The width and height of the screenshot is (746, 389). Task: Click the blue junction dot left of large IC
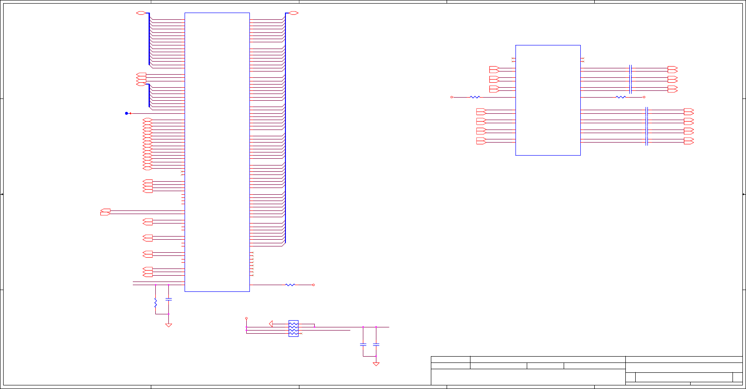coord(127,113)
